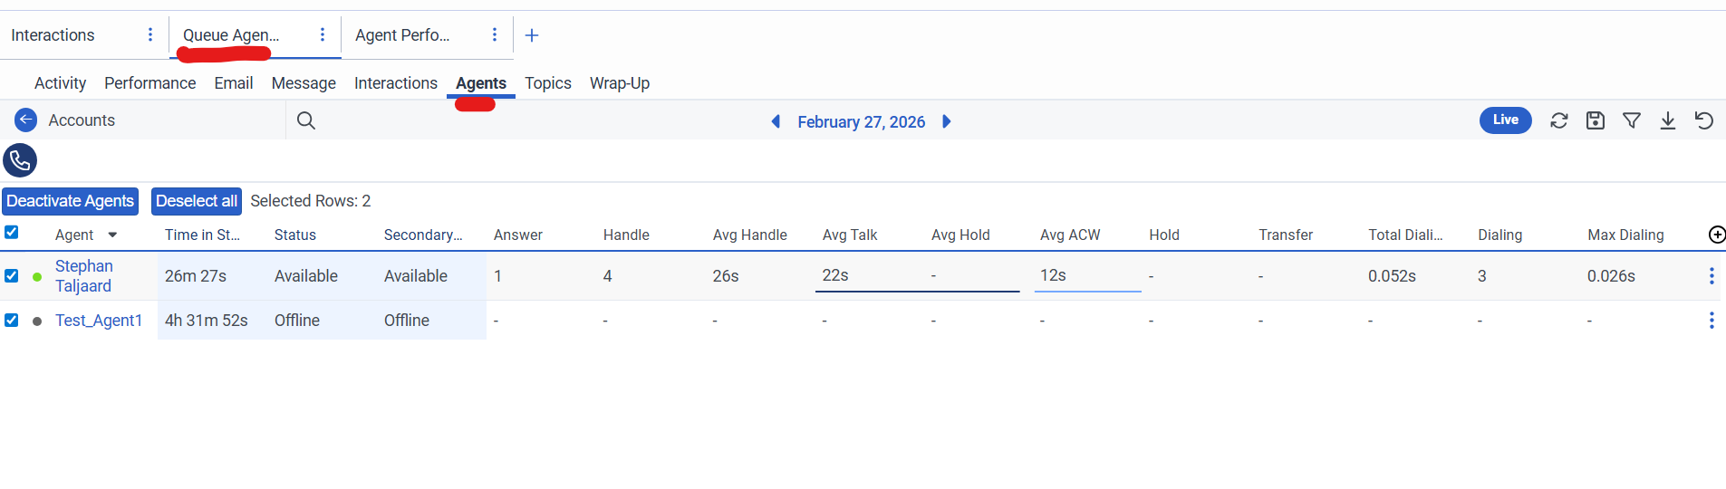Select the voice phone media icon
The width and height of the screenshot is (1726, 489).
pos(20,160)
